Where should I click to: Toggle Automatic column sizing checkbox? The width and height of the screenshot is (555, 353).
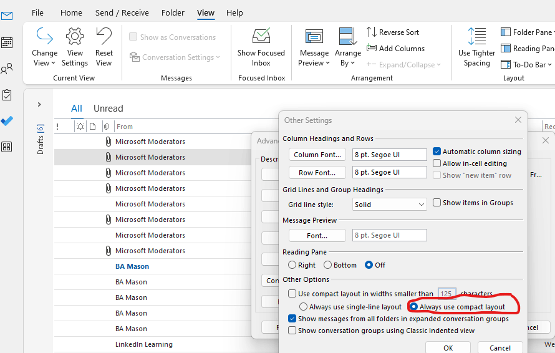(437, 152)
